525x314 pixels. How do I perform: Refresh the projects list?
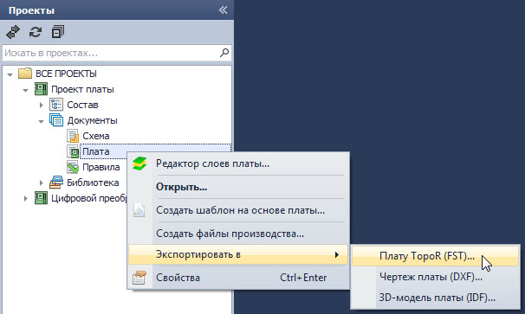[36, 32]
